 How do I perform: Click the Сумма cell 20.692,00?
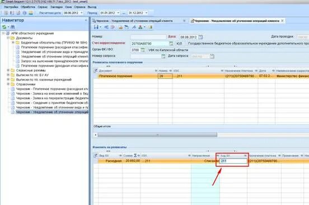[132, 161]
